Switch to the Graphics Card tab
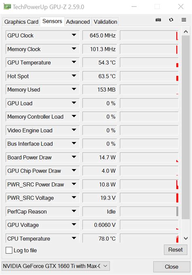The width and height of the screenshot is (192, 275). 21,22
